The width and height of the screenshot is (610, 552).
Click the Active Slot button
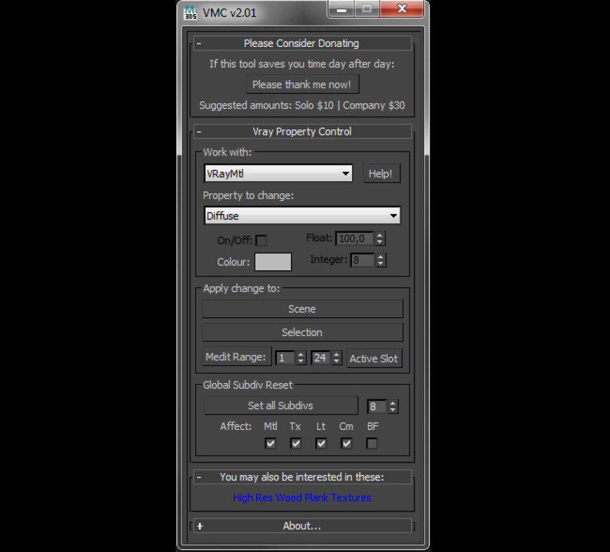point(374,359)
